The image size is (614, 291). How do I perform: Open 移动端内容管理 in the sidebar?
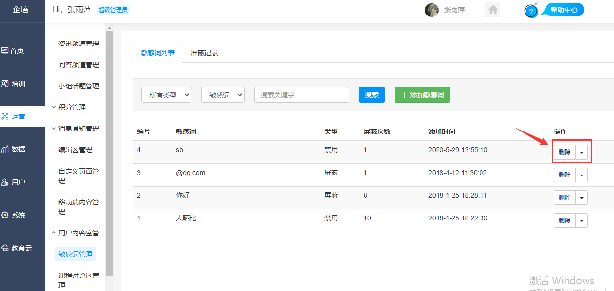[x=79, y=207]
